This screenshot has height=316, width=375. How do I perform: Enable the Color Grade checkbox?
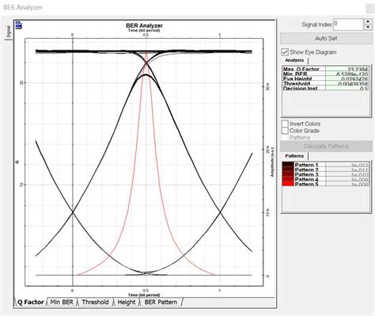click(x=285, y=131)
